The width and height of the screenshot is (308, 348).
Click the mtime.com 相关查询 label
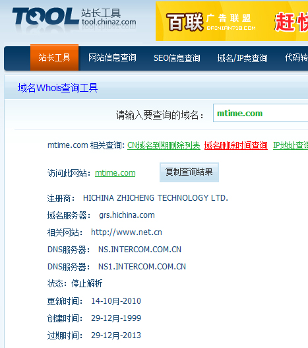click(86, 145)
